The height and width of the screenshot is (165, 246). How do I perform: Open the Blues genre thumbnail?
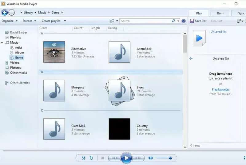click(119, 91)
